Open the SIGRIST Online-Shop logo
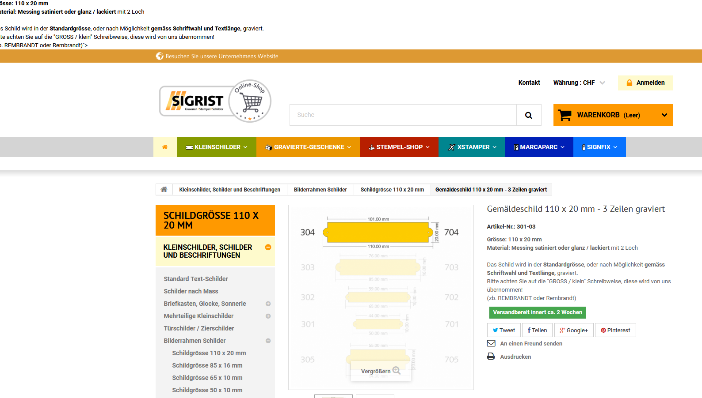The image size is (702, 398). (x=215, y=101)
